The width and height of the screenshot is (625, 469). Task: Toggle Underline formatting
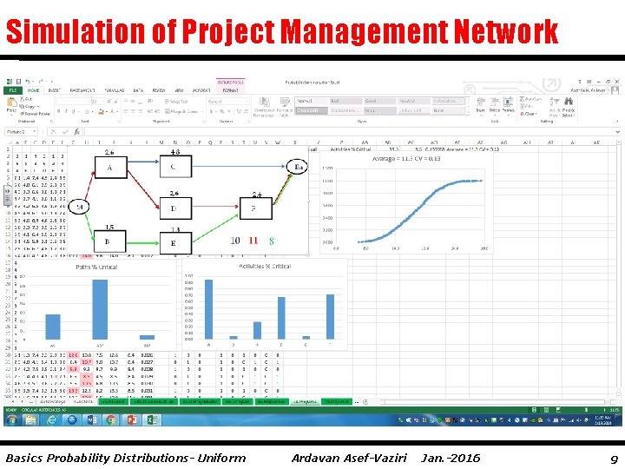74,112
